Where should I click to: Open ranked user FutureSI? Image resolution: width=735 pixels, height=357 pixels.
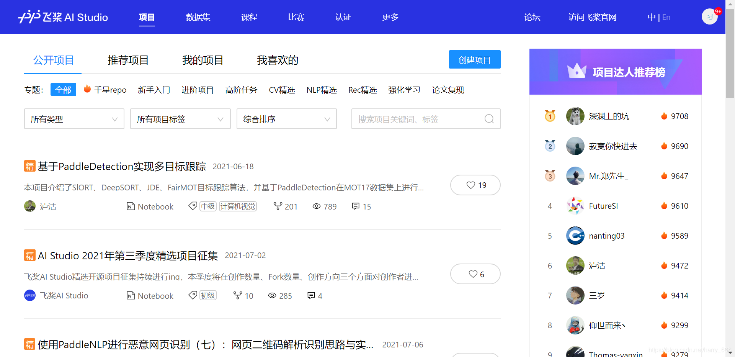click(x=604, y=206)
